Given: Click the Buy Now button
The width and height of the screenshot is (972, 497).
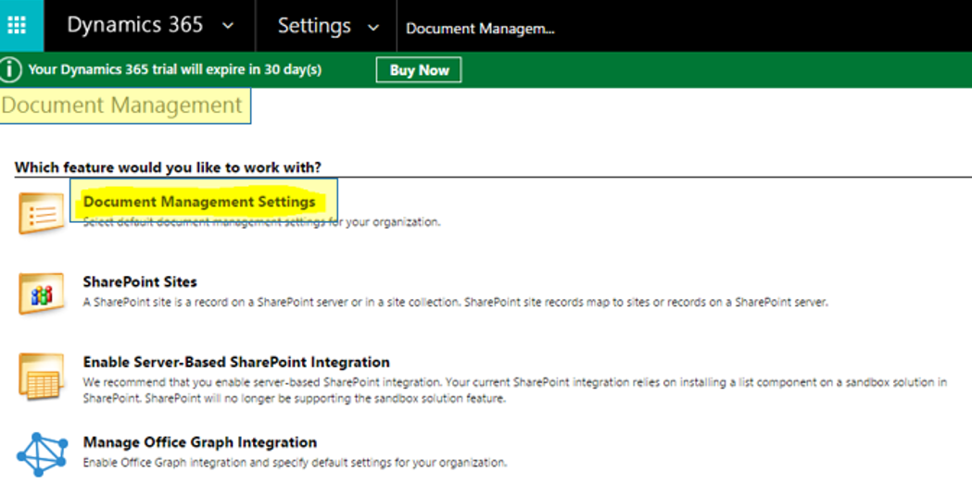Looking at the screenshot, I should click(x=419, y=70).
